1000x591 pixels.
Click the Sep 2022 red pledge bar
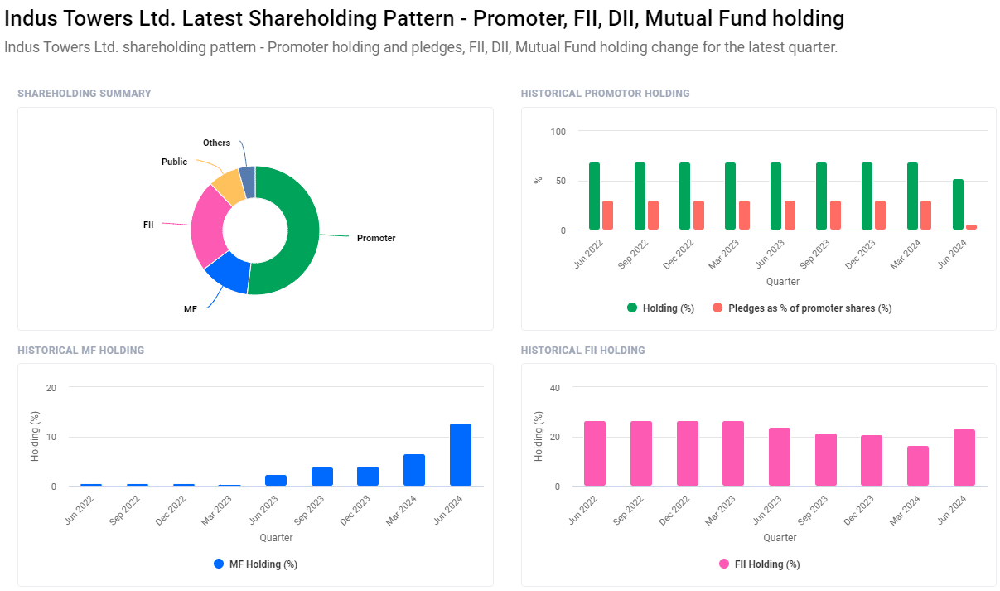click(653, 215)
